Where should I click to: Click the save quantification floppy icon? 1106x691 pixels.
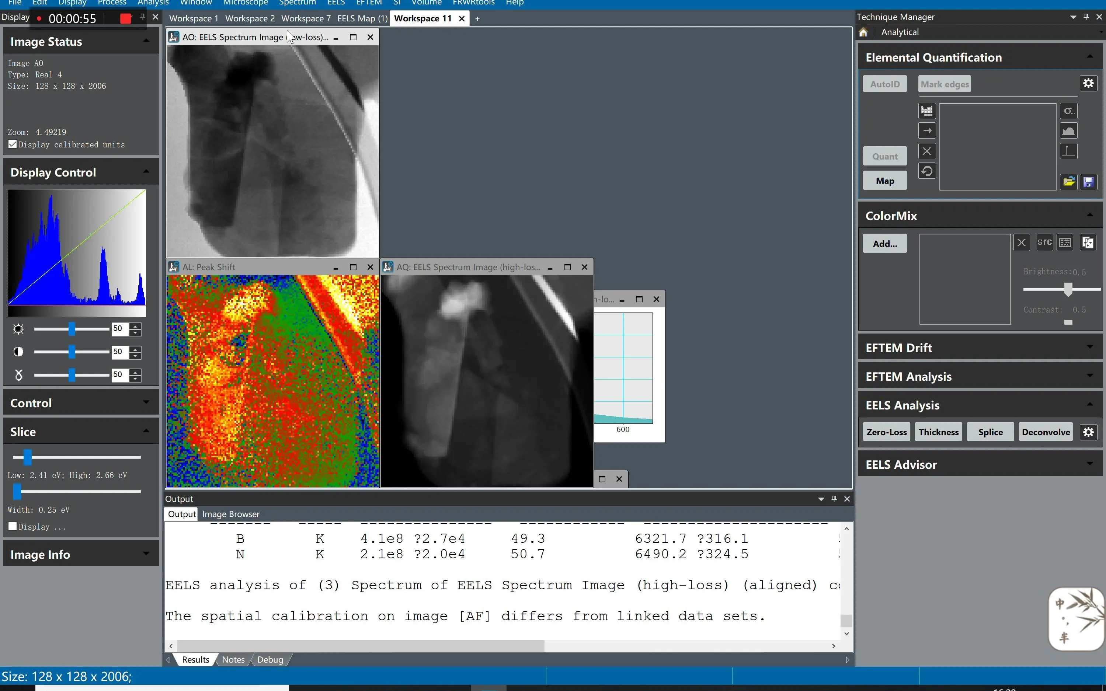click(1088, 182)
